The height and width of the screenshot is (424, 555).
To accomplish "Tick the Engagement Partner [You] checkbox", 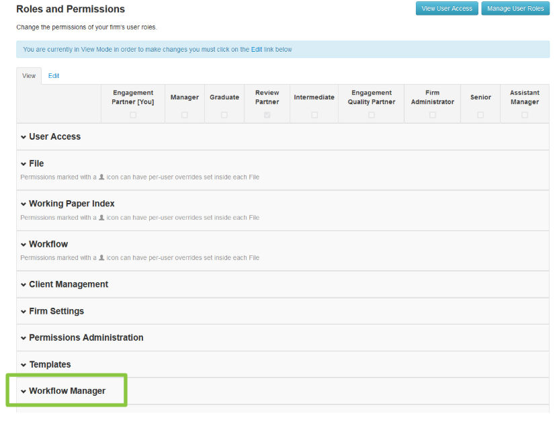I will tap(133, 115).
